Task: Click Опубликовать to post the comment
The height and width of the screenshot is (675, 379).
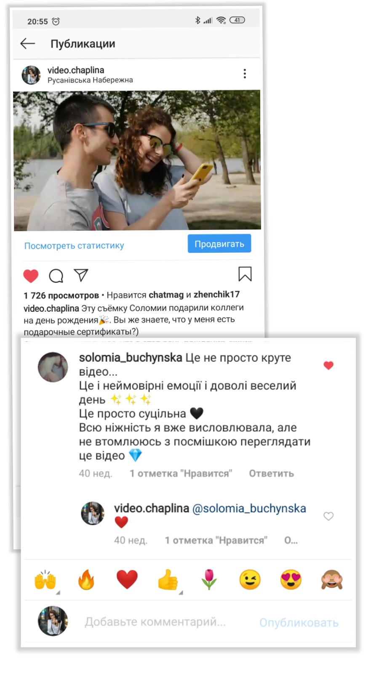Action: click(299, 623)
